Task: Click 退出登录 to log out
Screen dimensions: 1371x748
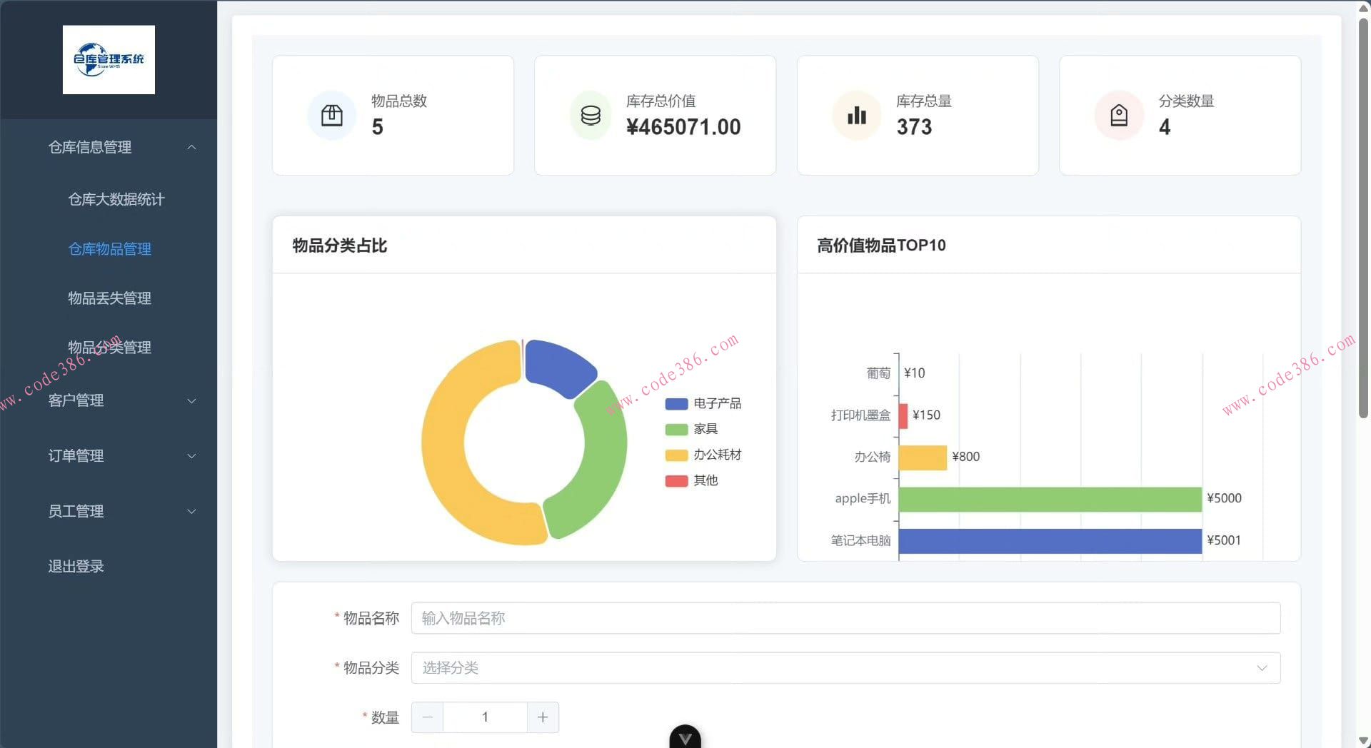Action: tap(76, 567)
